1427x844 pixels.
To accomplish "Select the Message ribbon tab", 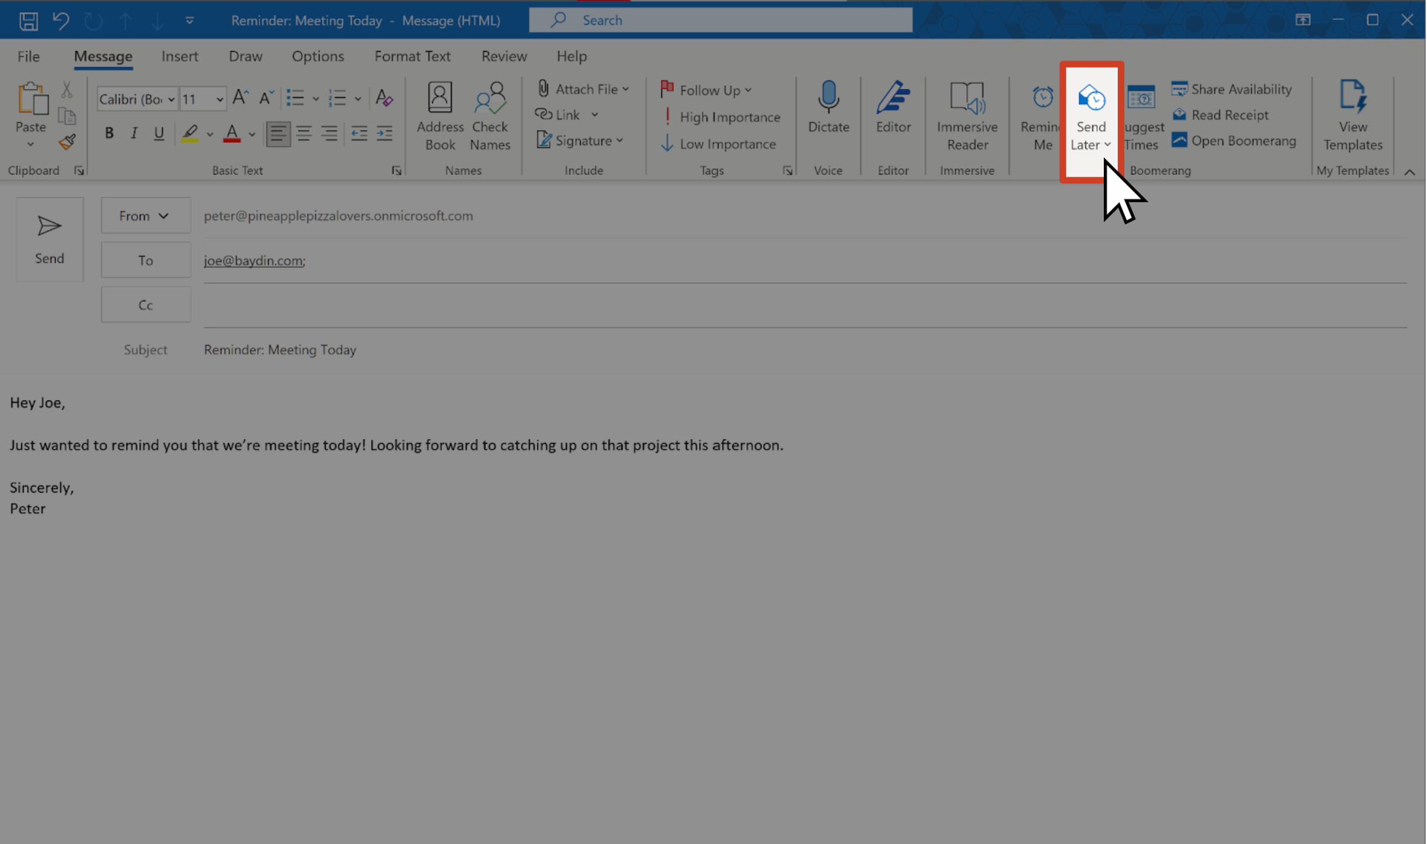I will tap(102, 55).
